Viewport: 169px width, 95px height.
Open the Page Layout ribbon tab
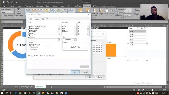pos(29,6)
